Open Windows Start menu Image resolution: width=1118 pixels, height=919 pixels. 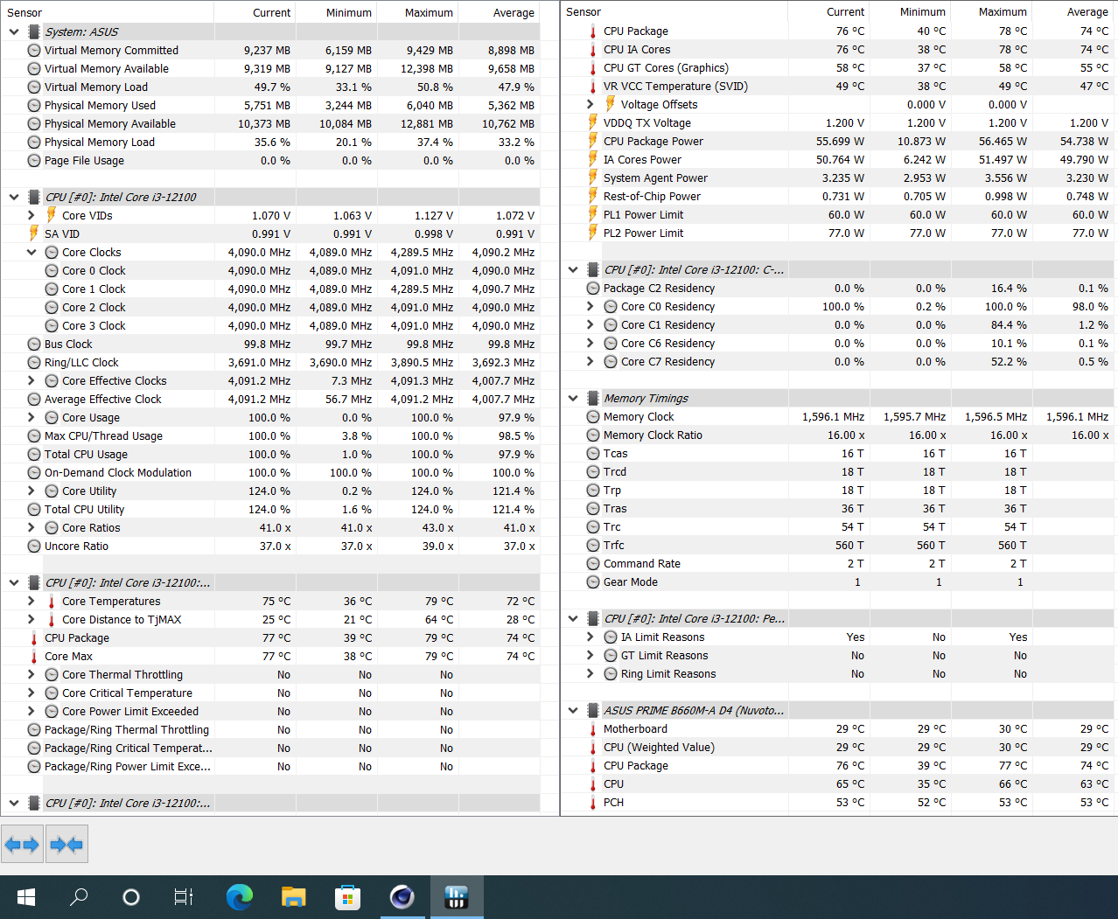click(x=26, y=897)
